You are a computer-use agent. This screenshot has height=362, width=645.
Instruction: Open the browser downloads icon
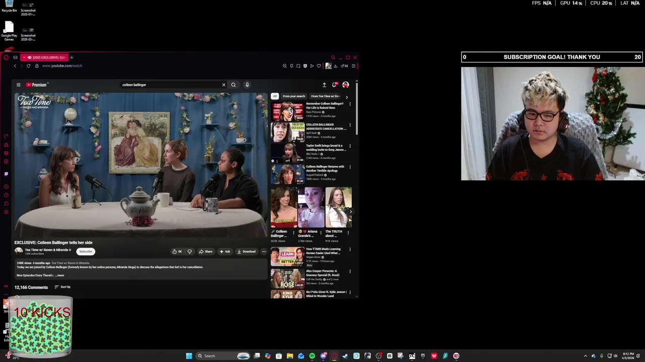[335, 66]
